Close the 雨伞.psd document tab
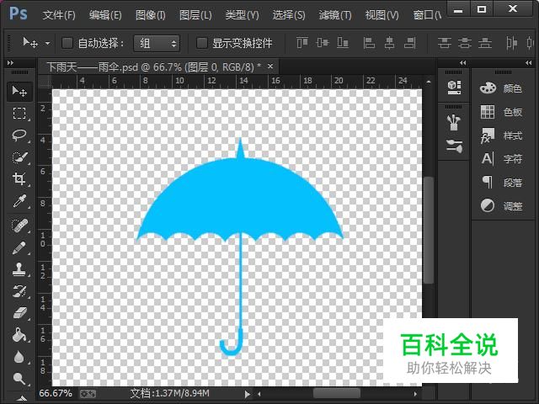This screenshot has height=404, width=539. click(x=270, y=66)
